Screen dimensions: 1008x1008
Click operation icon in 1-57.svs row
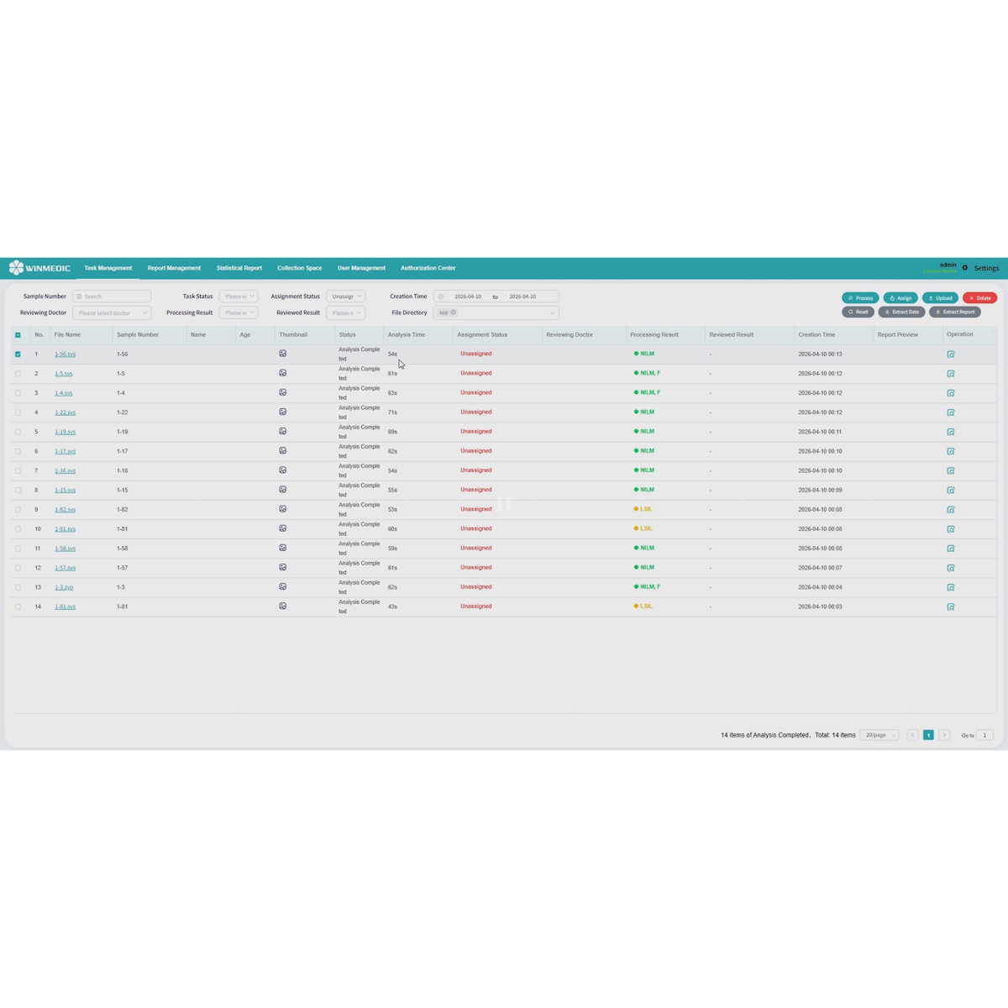pyautogui.click(x=951, y=568)
